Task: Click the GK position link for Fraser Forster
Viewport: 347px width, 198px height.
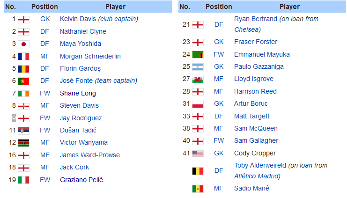Action: point(219,42)
